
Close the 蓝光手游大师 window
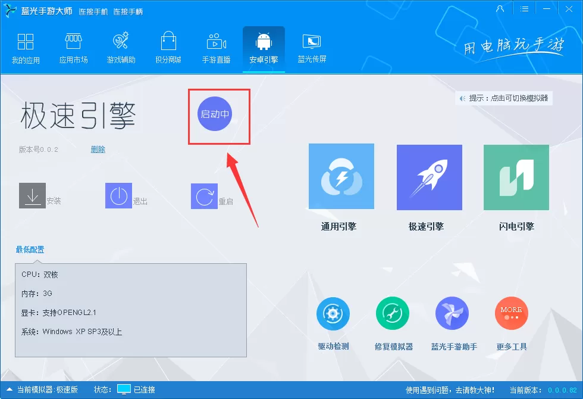569,9
